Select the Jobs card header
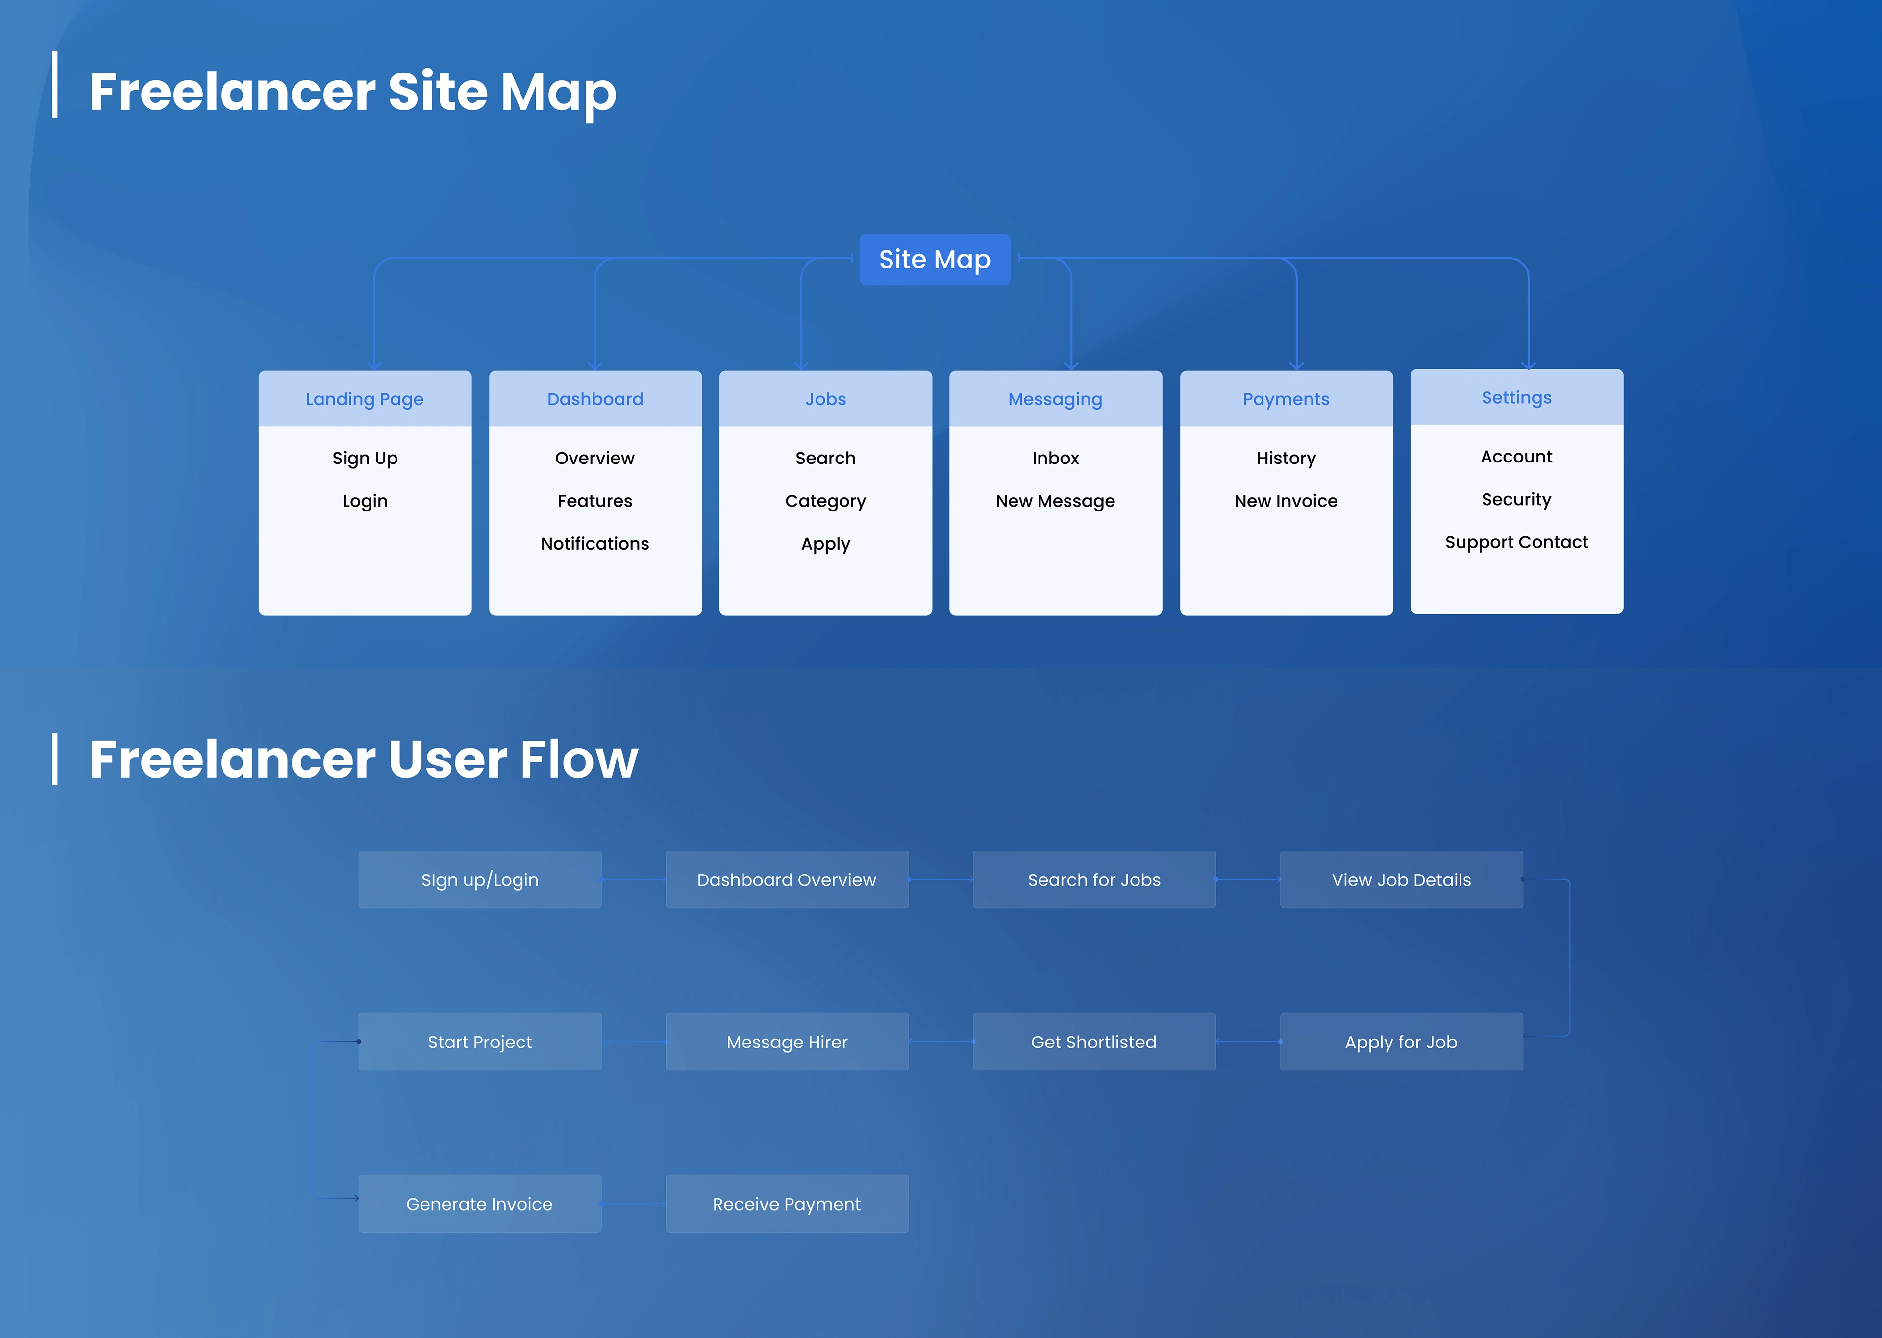Image resolution: width=1882 pixels, height=1338 pixels. tap(826, 399)
